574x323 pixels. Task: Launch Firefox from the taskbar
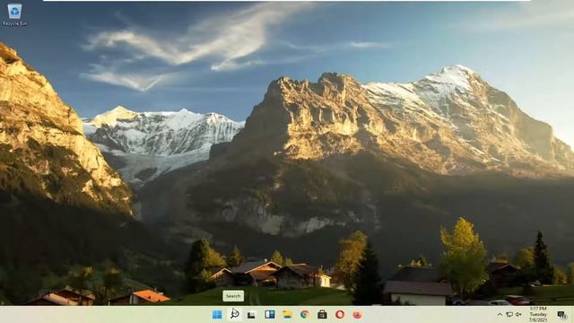coord(357,315)
